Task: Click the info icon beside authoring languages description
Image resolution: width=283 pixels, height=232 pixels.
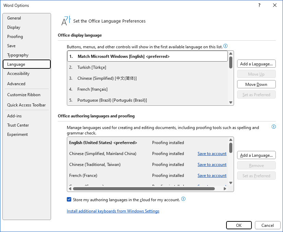Action: tap(274, 127)
